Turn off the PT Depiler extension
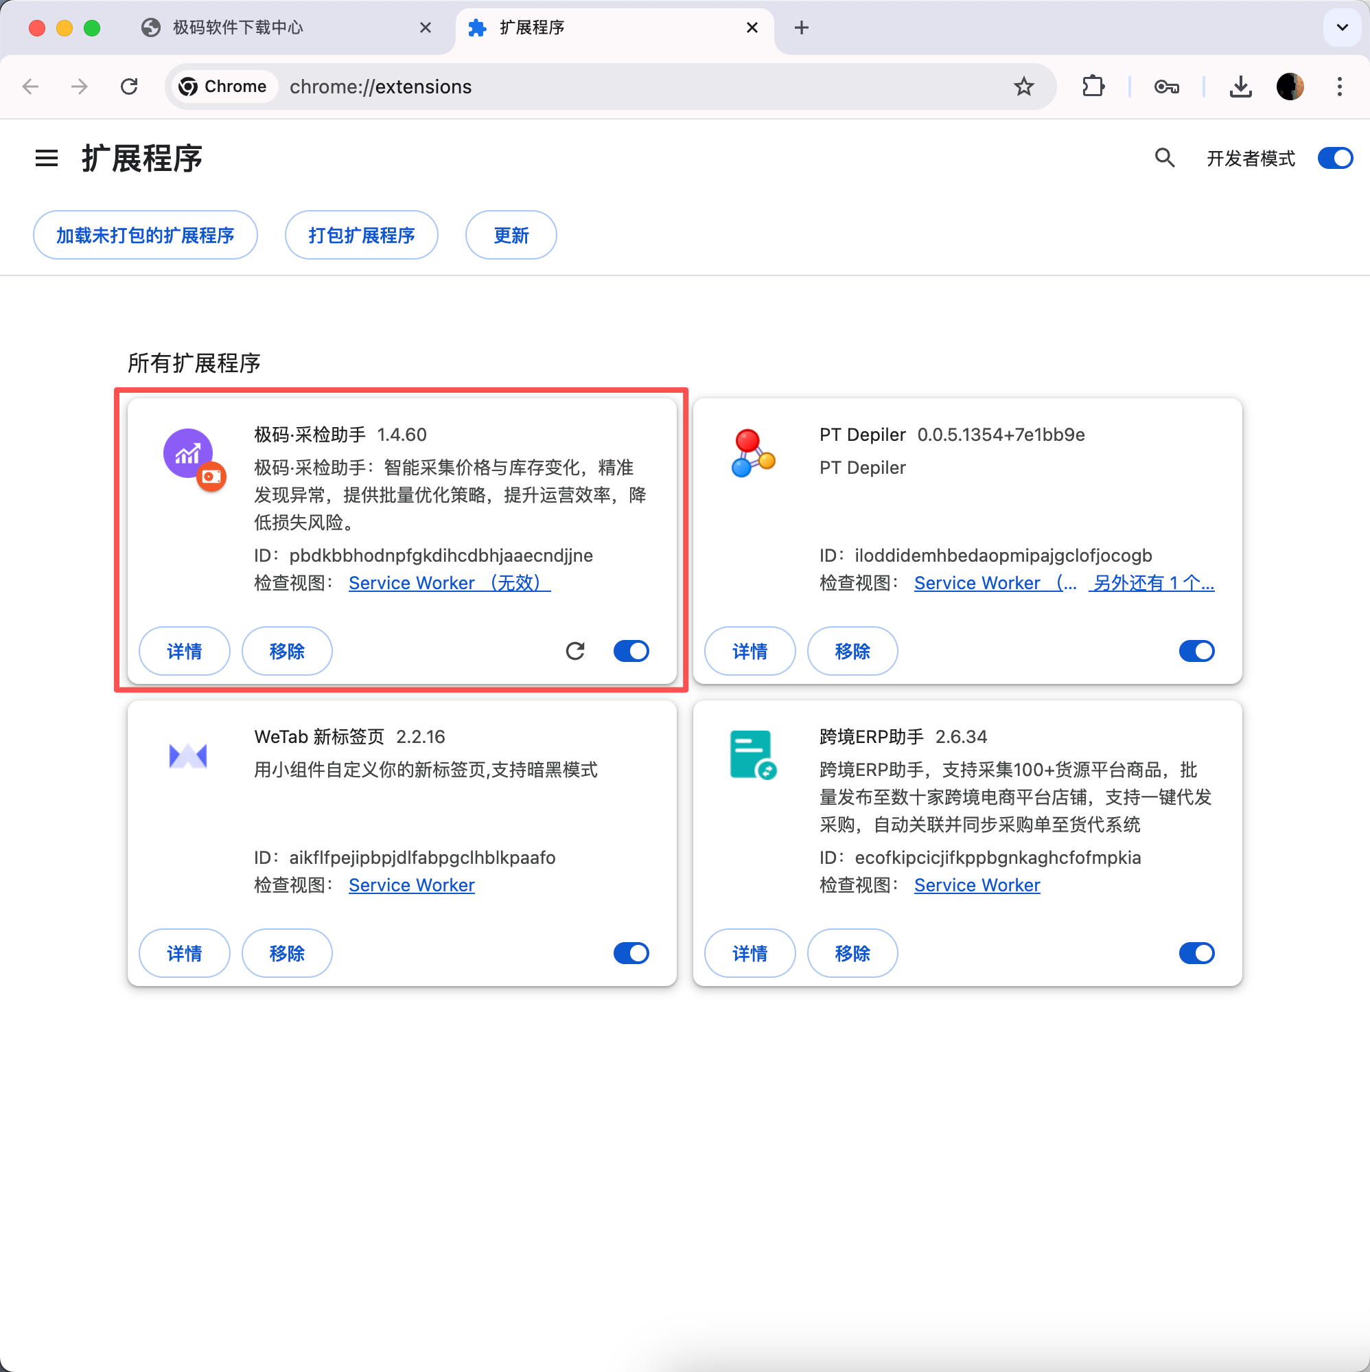1370x1372 pixels. [x=1197, y=650]
